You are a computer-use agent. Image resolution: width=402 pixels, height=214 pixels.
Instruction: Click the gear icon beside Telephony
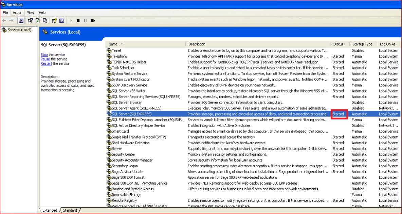click(109, 56)
